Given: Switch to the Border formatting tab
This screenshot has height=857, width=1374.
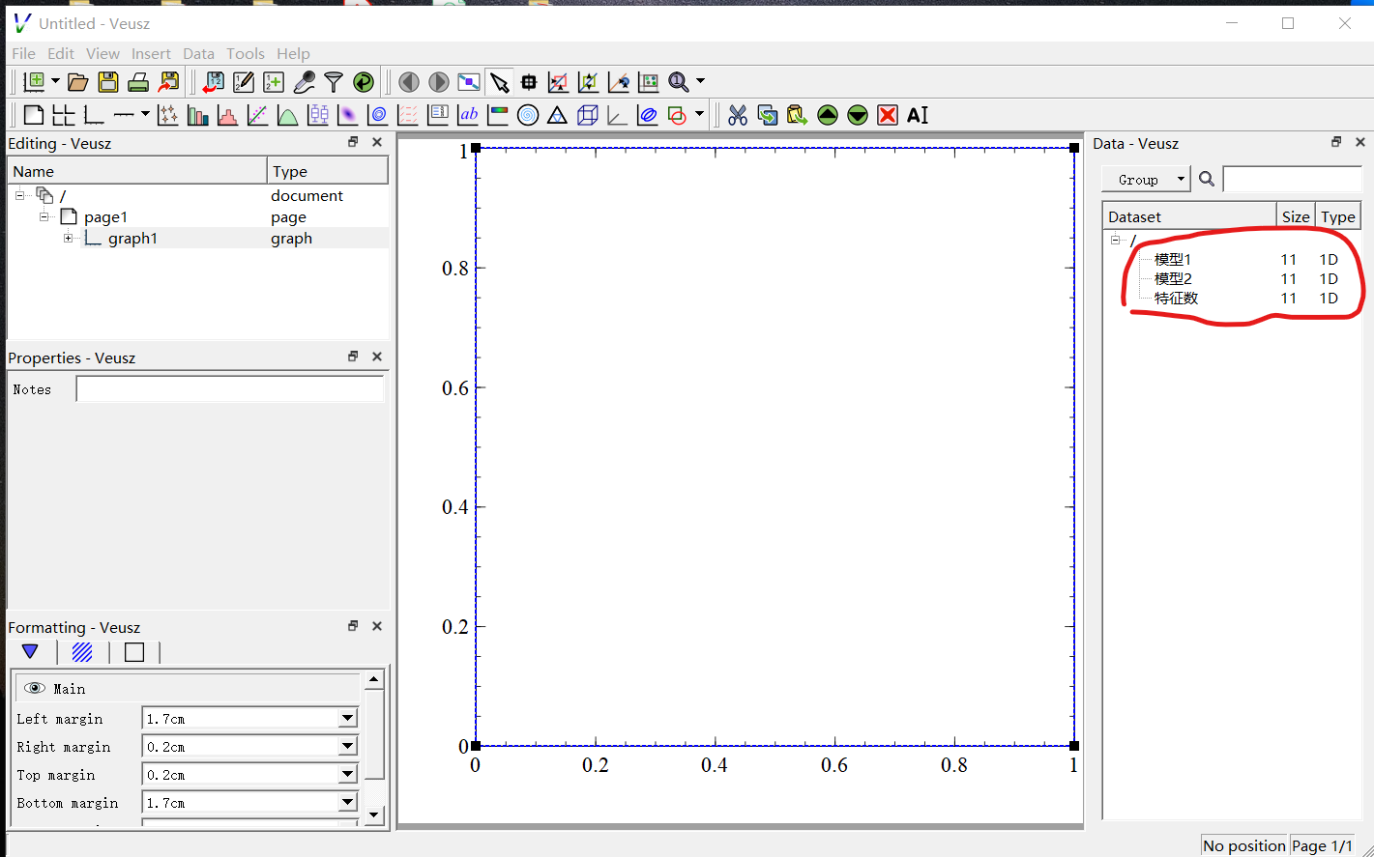Looking at the screenshot, I should tap(134, 652).
